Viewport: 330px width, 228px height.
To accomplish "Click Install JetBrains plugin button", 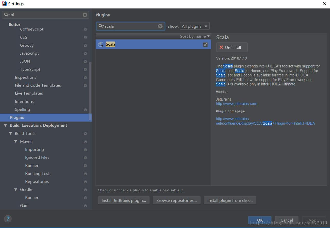I will pos(124,200).
